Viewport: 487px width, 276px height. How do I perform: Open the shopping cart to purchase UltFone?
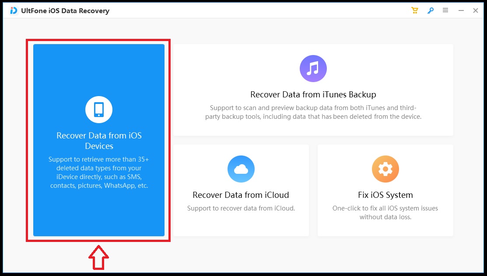[414, 10]
